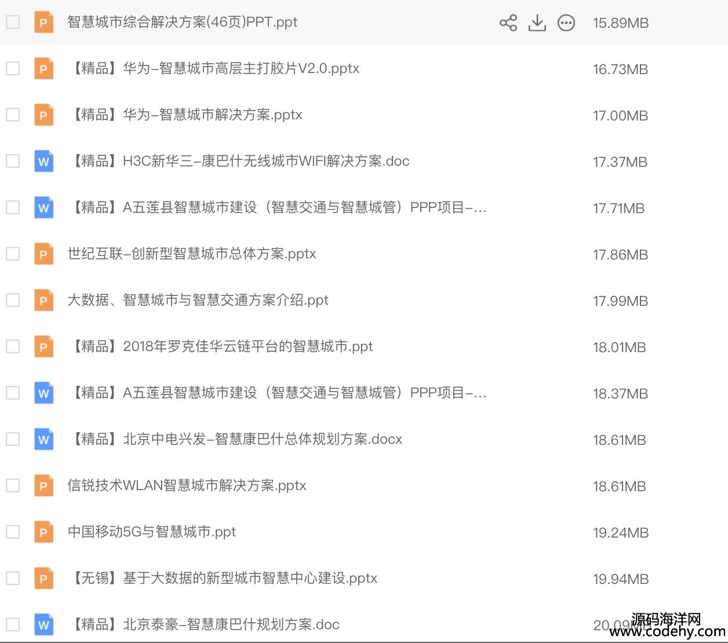Tick checkbox for 世纪互联-创新型智慧城市总体方案.pptx

(x=13, y=254)
